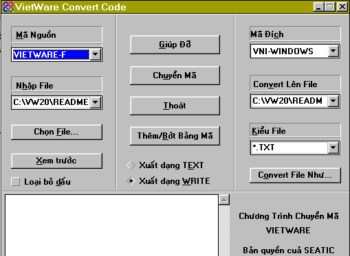350x256 pixels.
Task: Open the Mã Đích VNI-WINDOWS dropdown
Action: [x=333, y=51]
